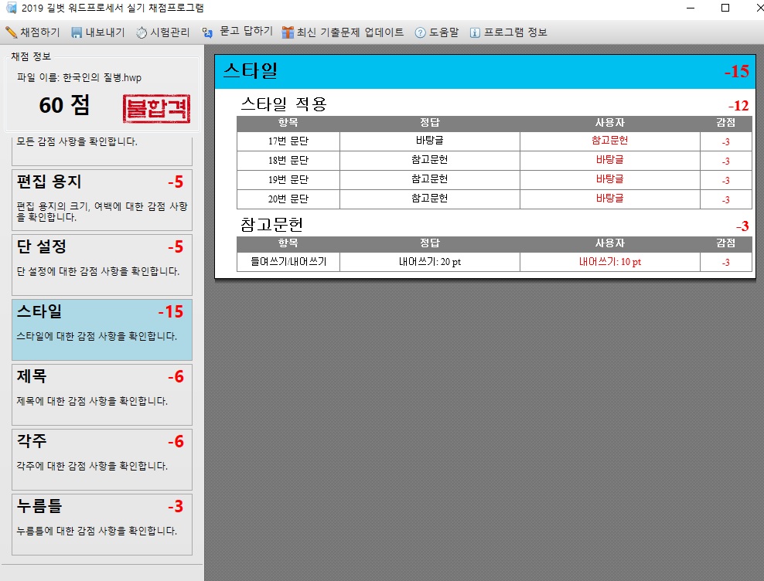Click the stopwatch icon for 시험관리
The image size is (764, 581).
(142, 32)
